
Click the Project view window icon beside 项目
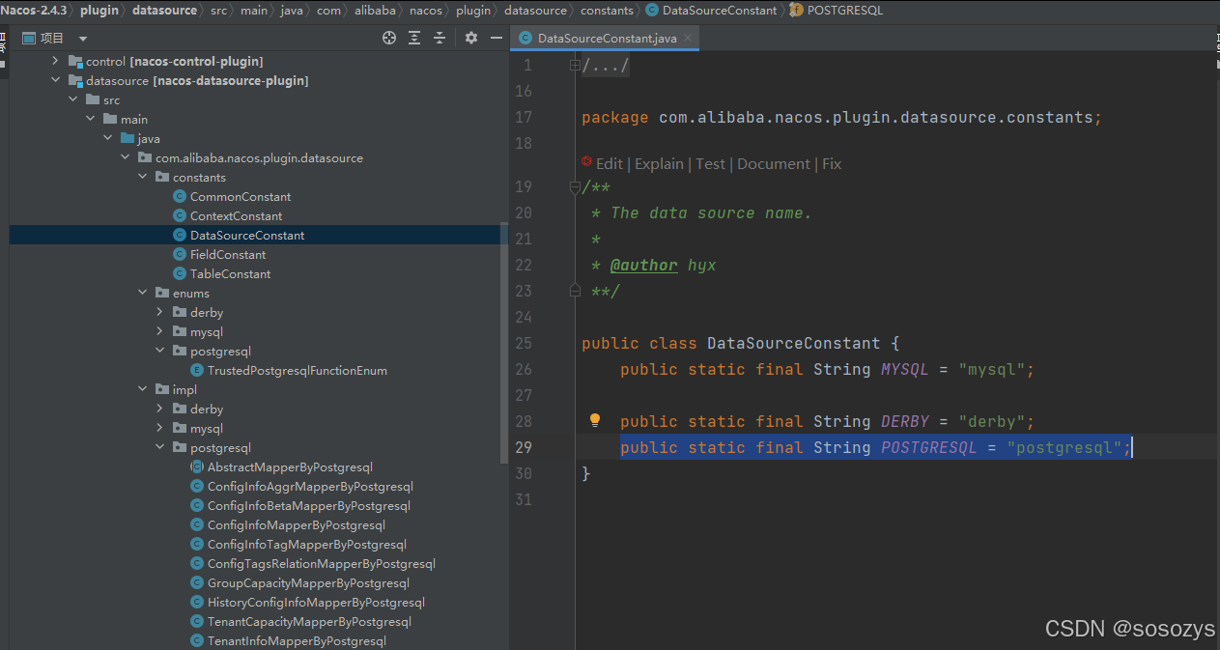click(x=29, y=38)
